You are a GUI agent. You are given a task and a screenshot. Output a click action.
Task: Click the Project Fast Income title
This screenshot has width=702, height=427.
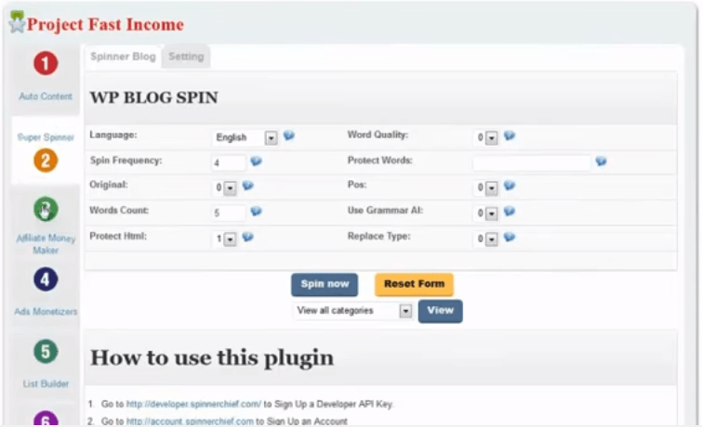point(105,24)
